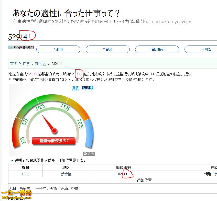Click the '15万' label on the gauge
Viewport: 217px width, 201px height.
65,107
